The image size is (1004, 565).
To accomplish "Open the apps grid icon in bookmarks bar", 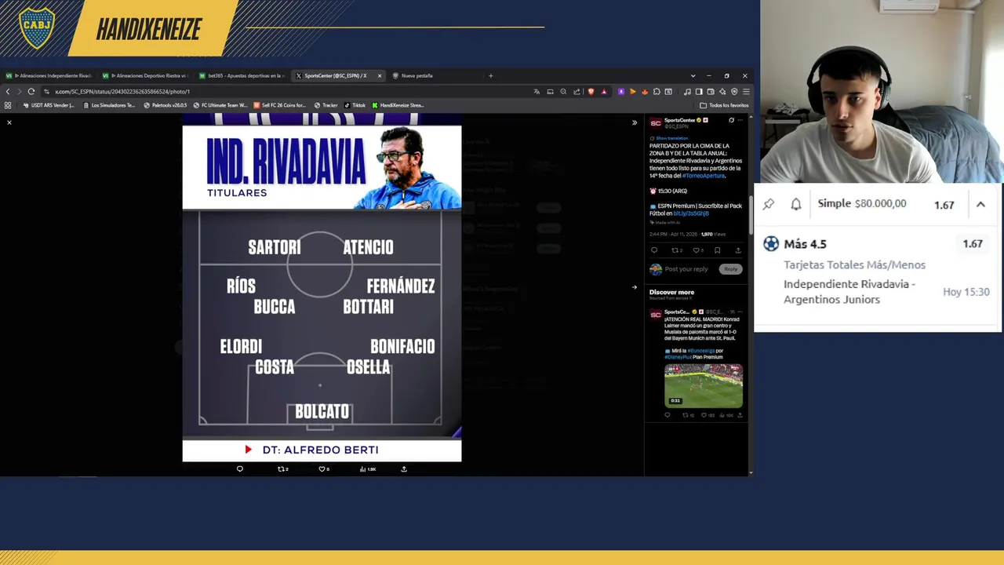I will coord(8,105).
